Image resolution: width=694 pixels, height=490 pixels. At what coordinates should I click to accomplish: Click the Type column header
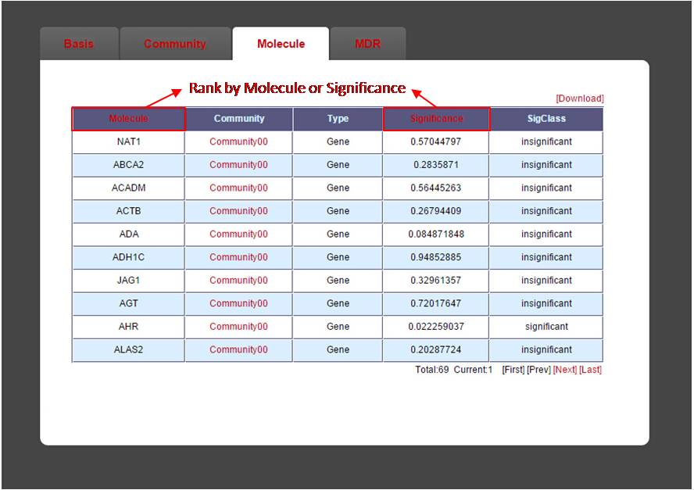coord(338,119)
